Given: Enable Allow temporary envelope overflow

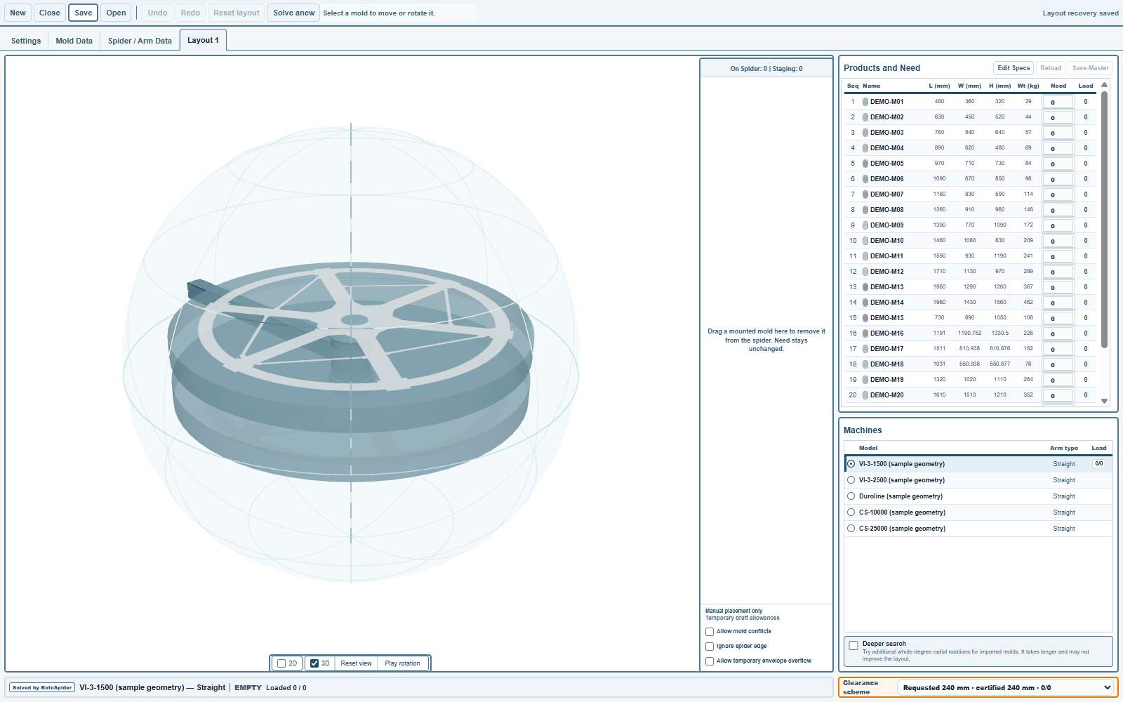Looking at the screenshot, I should tap(710, 661).
